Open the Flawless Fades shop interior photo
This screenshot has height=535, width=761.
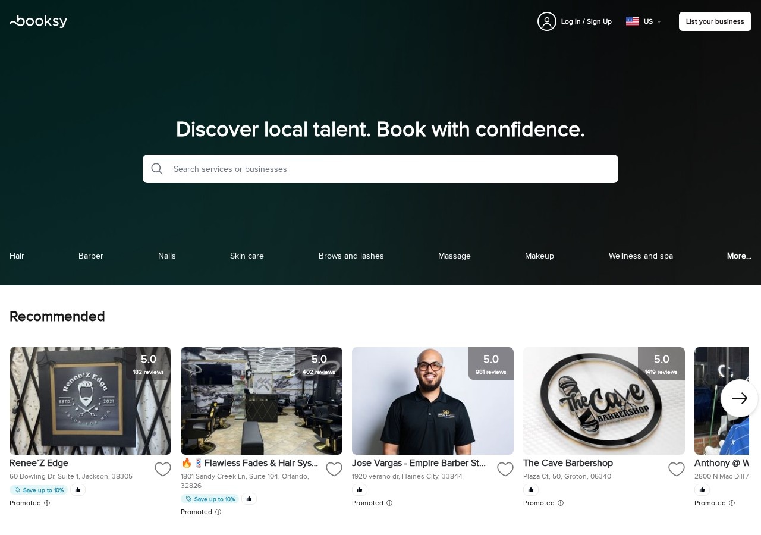pos(262,401)
